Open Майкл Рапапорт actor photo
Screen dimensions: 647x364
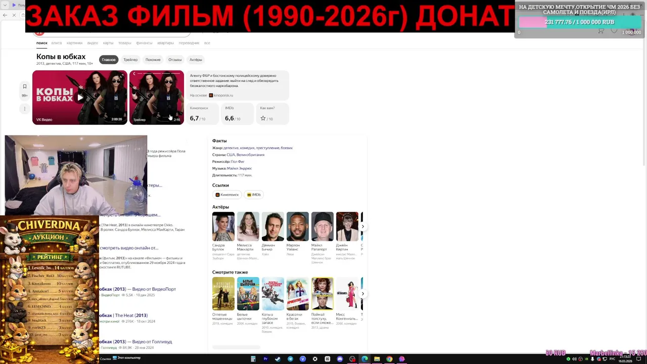click(322, 226)
